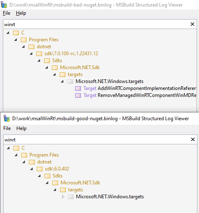Viewport: 199px width, 213px height.
Task: Collapse the dotnet node in good-nuget window
Action: point(24,162)
